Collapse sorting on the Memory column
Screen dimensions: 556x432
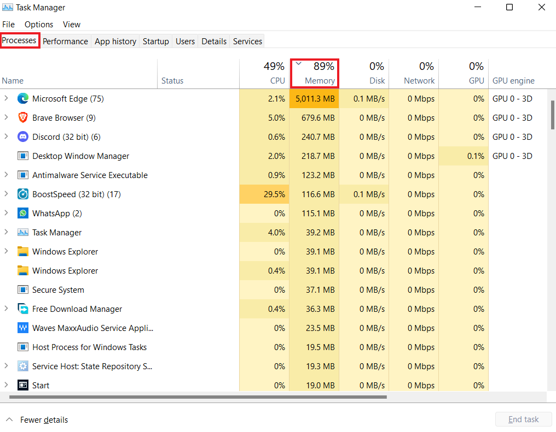pos(298,63)
